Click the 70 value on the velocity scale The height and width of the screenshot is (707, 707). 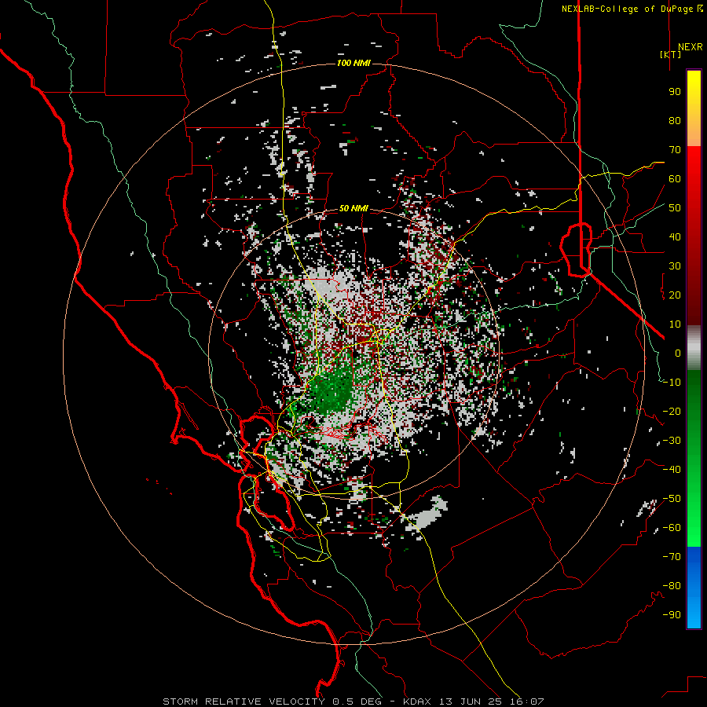[675, 150]
